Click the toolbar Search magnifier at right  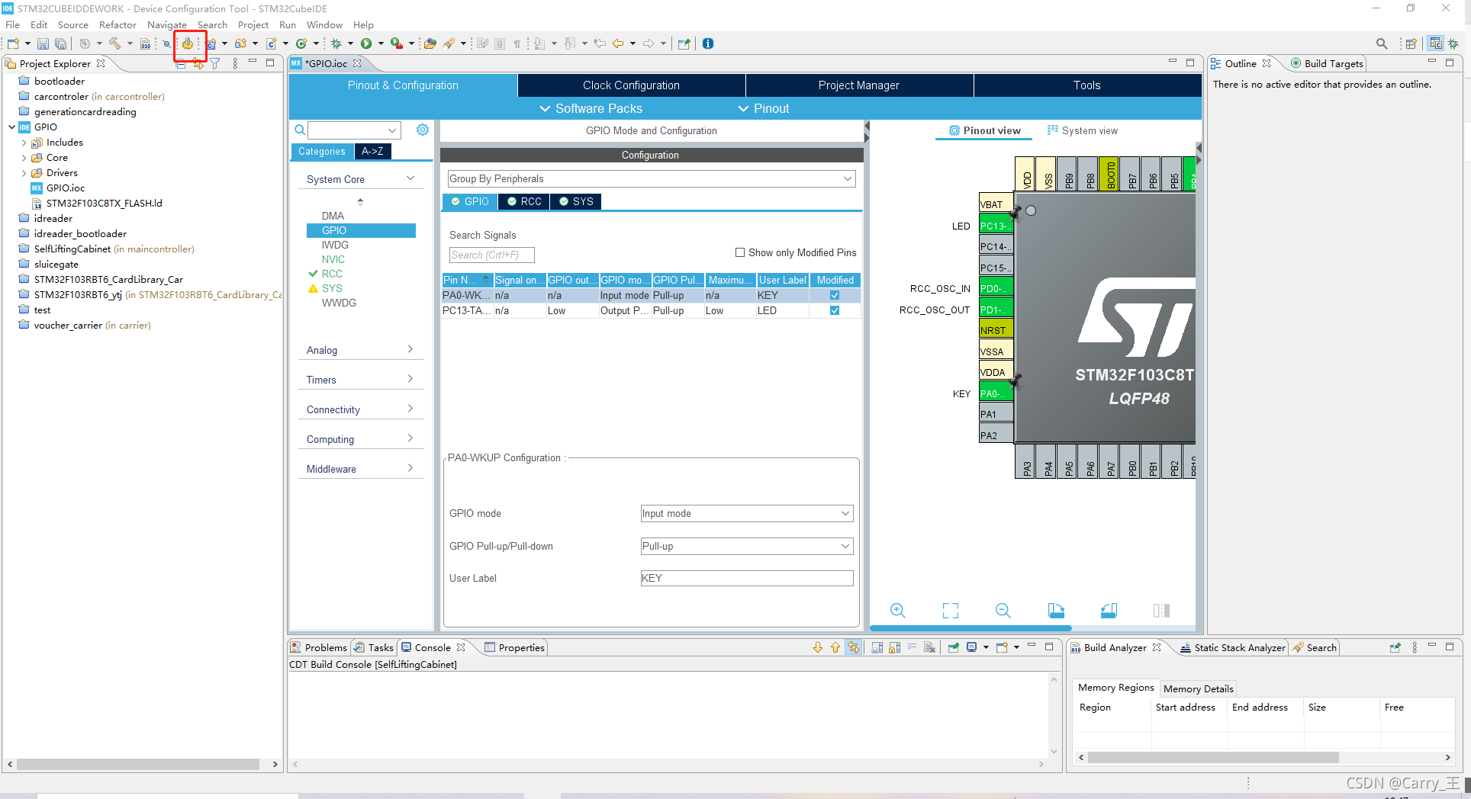point(1382,43)
